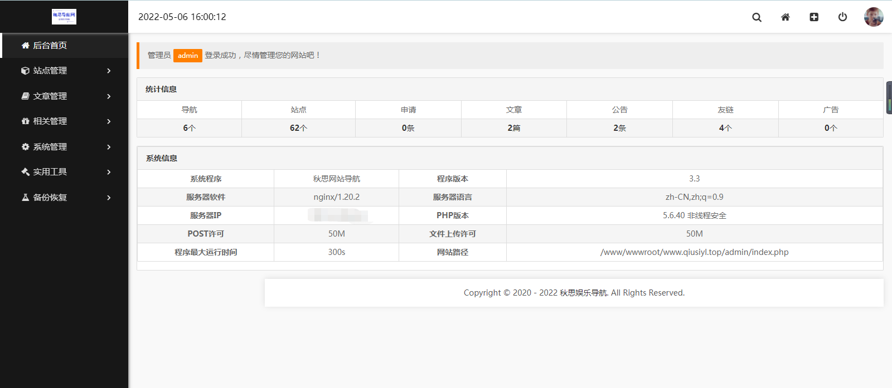Click the gear icon beside 系统管理

click(x=25, y=147)
